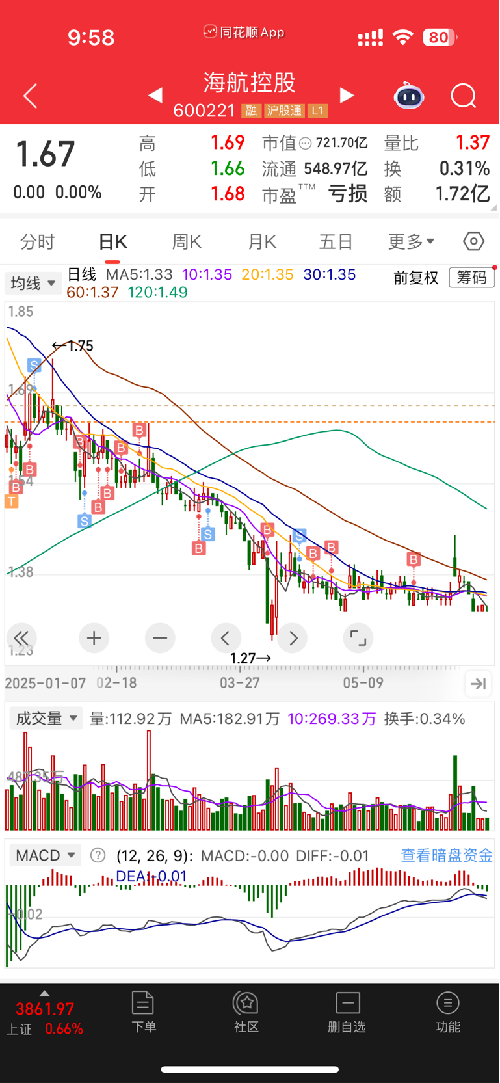The width and height of the screenshot is (500, 1083).
Task: Open the AI robot assistant
Action: point(409,96)
